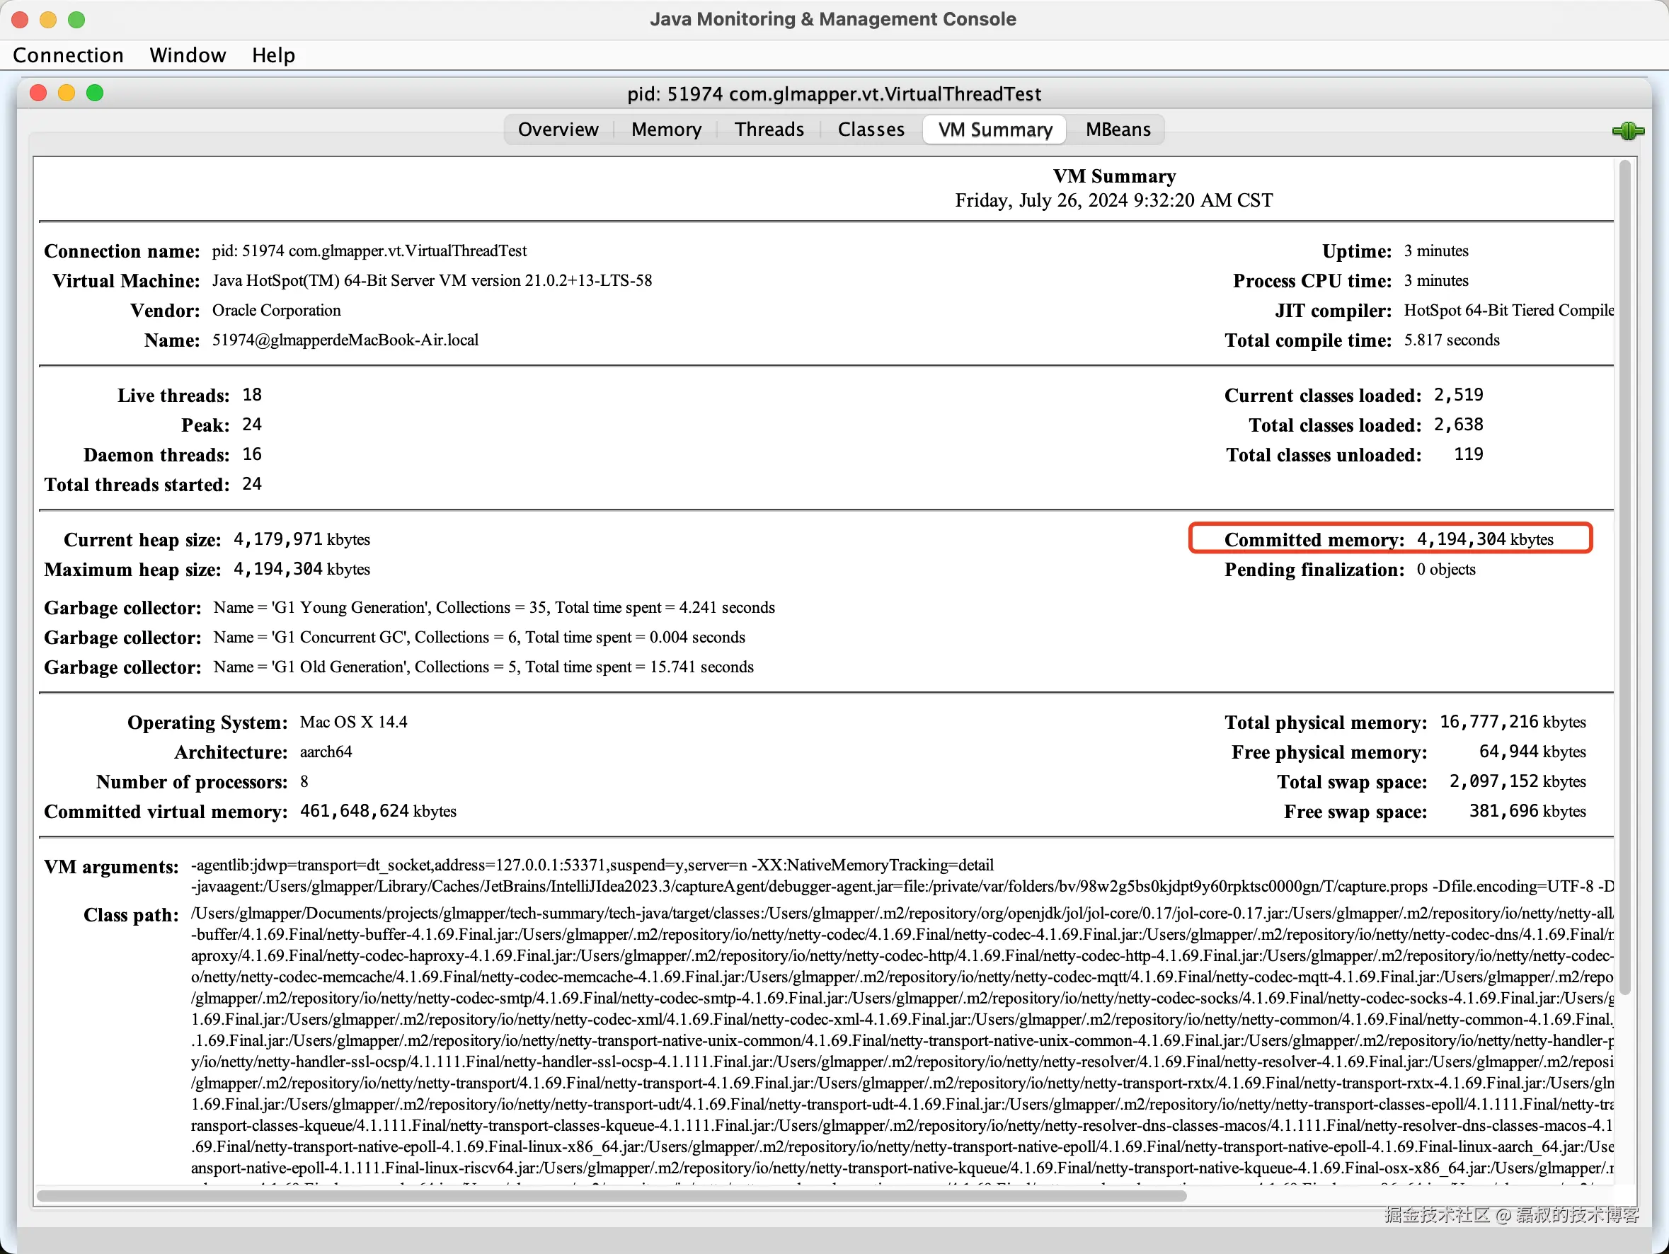1669x1254 pixels.
Task: Open the Window menu
Action: pos(187,55)
